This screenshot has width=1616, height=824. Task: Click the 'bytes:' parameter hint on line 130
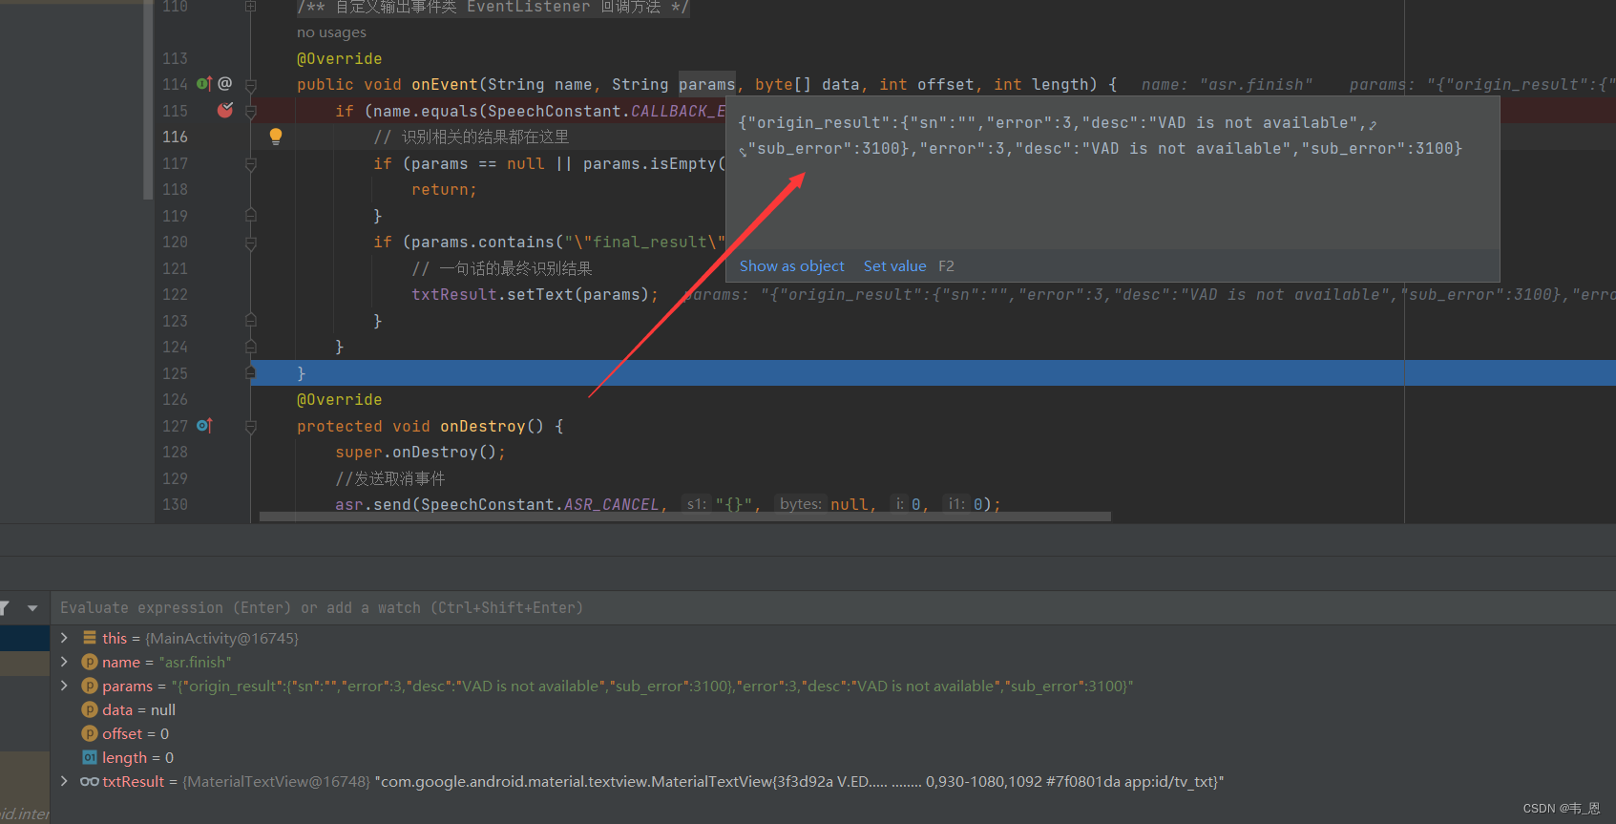click(800, 504)
